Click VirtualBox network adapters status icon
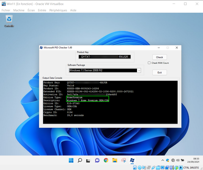Screen dimensions: 203x170 [149, 168]
